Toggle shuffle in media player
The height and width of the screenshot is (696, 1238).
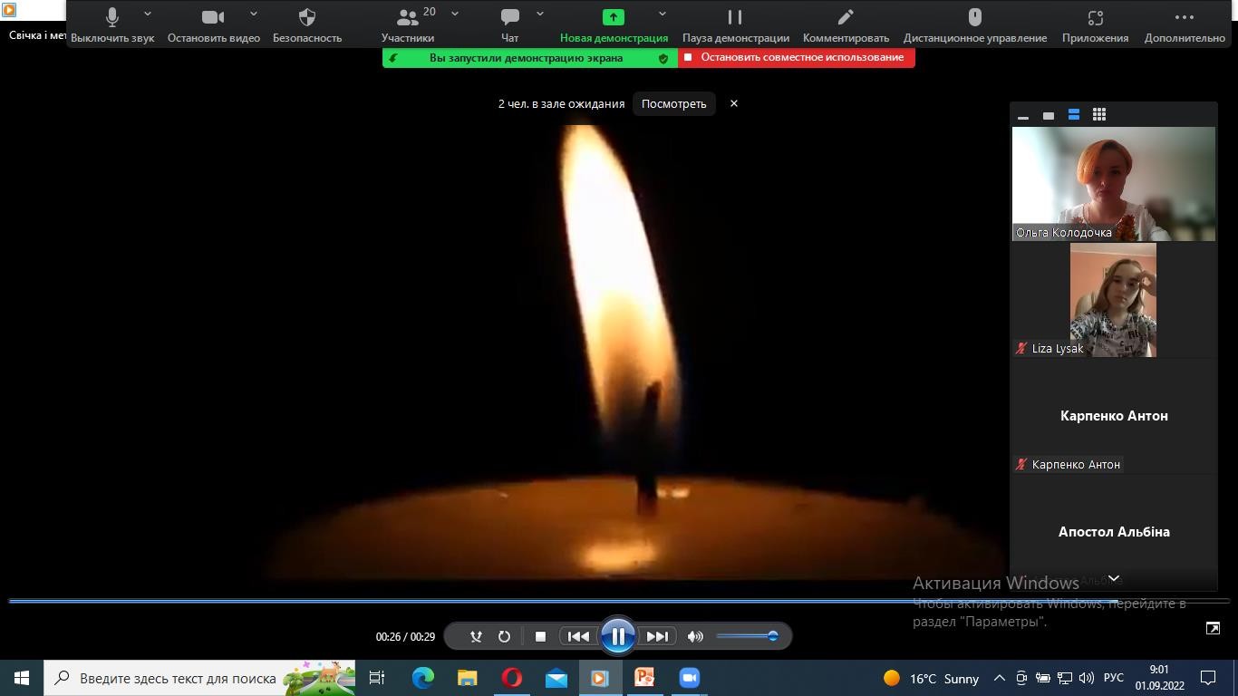tap(476, 636)
